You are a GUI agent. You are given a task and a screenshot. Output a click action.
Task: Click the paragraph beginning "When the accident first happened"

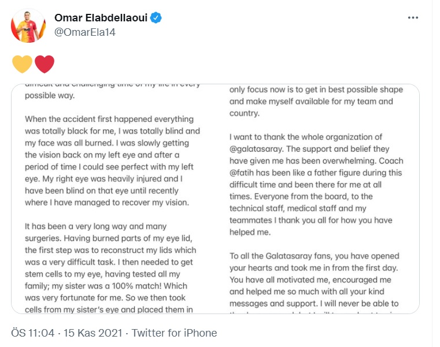tap(113, 162)
